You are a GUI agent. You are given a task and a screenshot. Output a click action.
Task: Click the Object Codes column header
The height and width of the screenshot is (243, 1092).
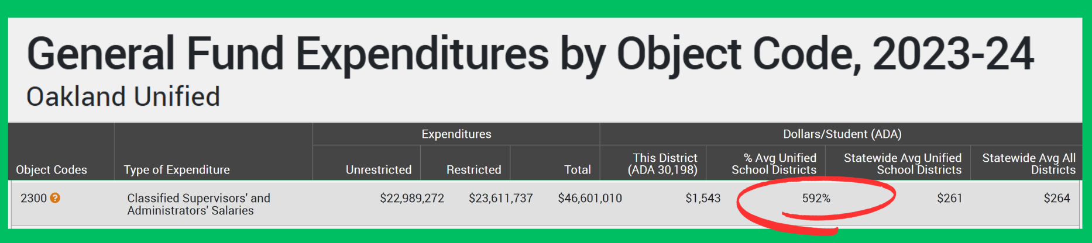[51, 170]
